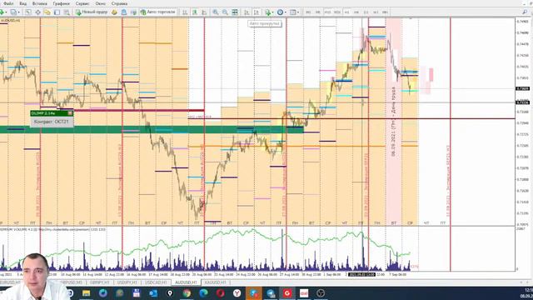Expand the Indicators dropdown arrow
Image resolution: width=533 pixels, height=300 pixels.
pyautogui.click(x=272, y=12)
